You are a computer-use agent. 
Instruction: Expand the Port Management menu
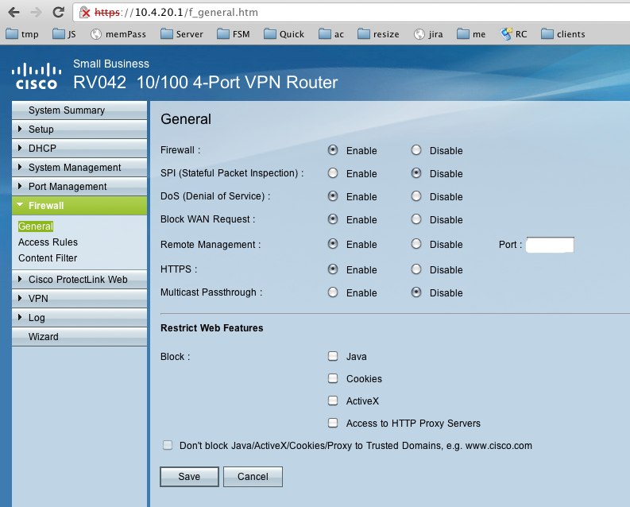tap(79, 187)
